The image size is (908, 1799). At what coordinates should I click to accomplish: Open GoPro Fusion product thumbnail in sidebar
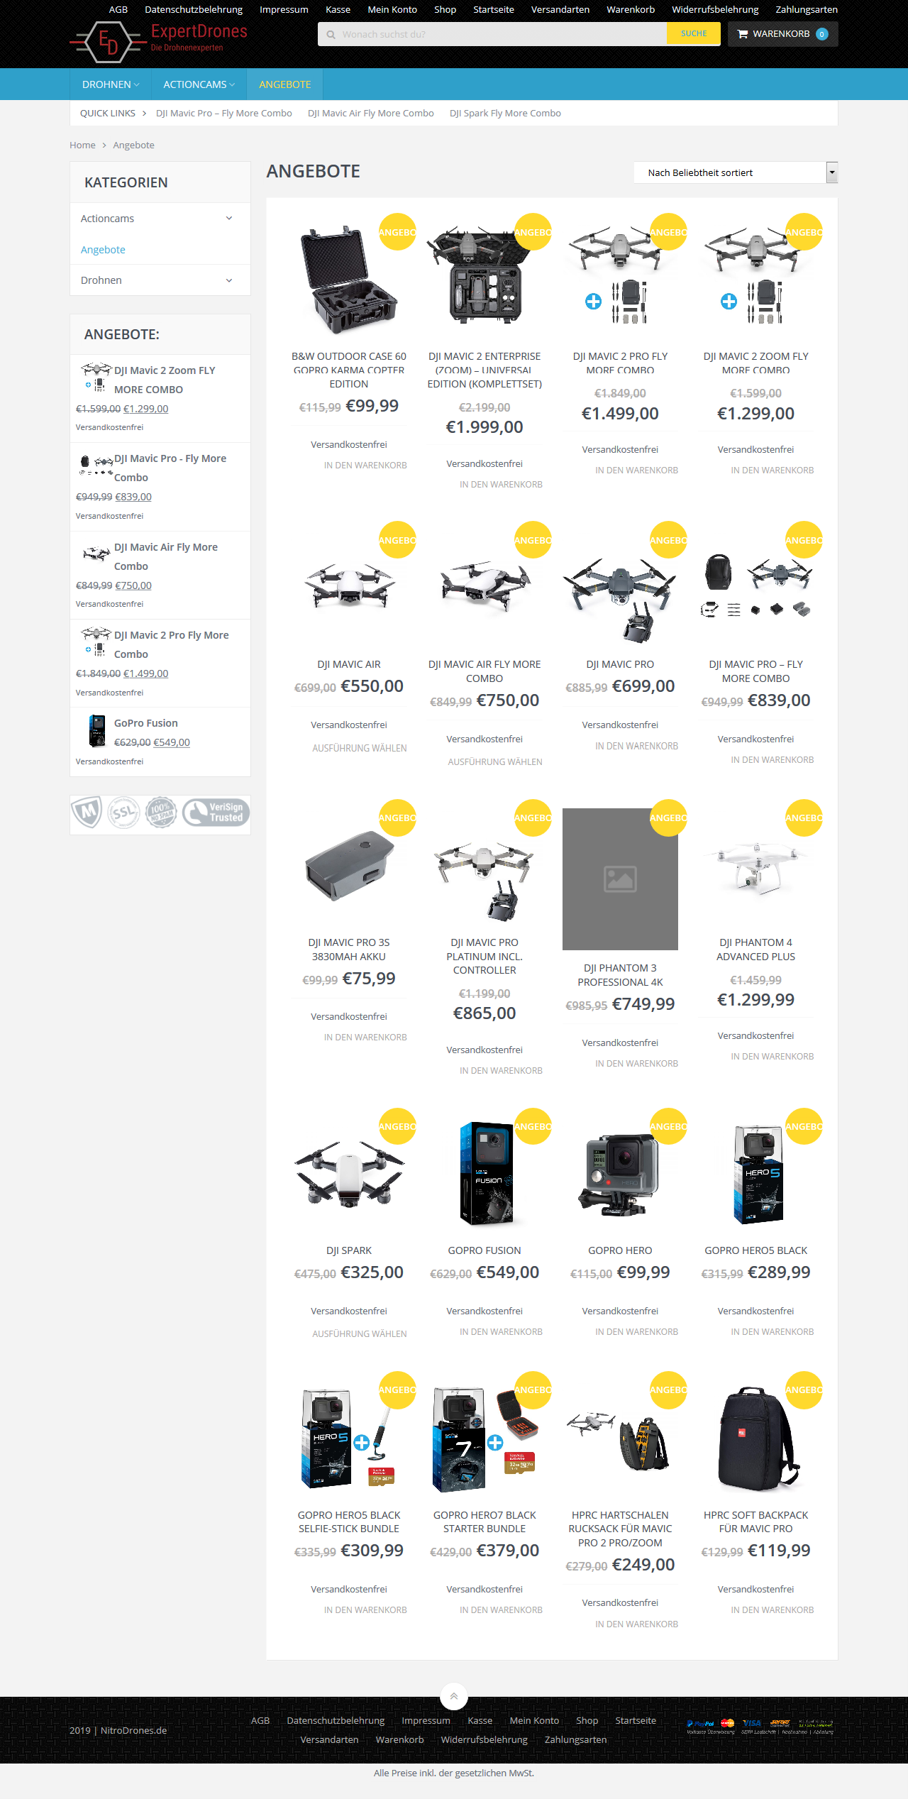pyautogui.click(x=97, y=732)
